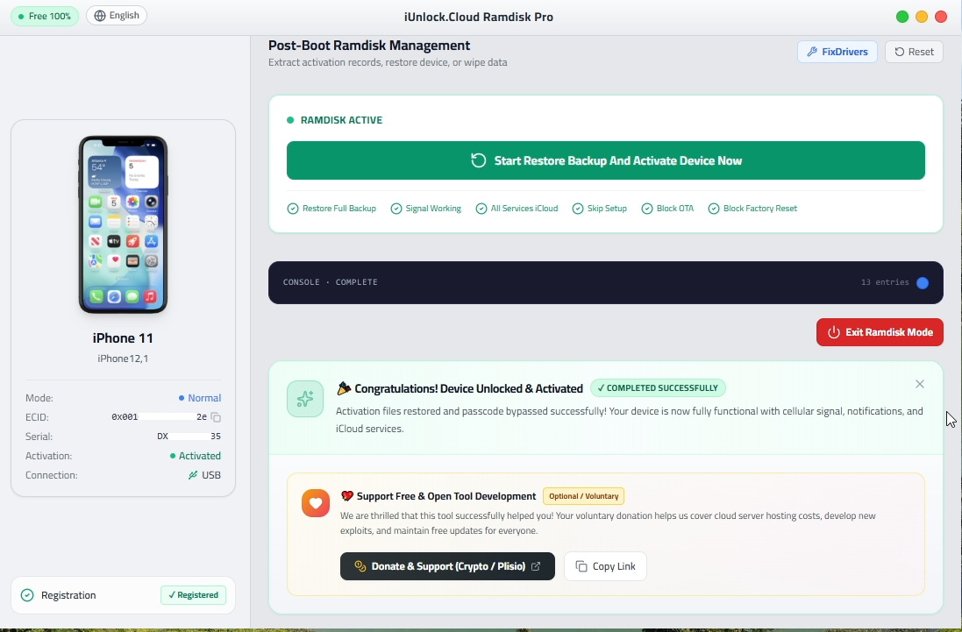This screenshot has height=632, width=962.
Task: Exit Ramdisk Mode
Action: (880, 332)
